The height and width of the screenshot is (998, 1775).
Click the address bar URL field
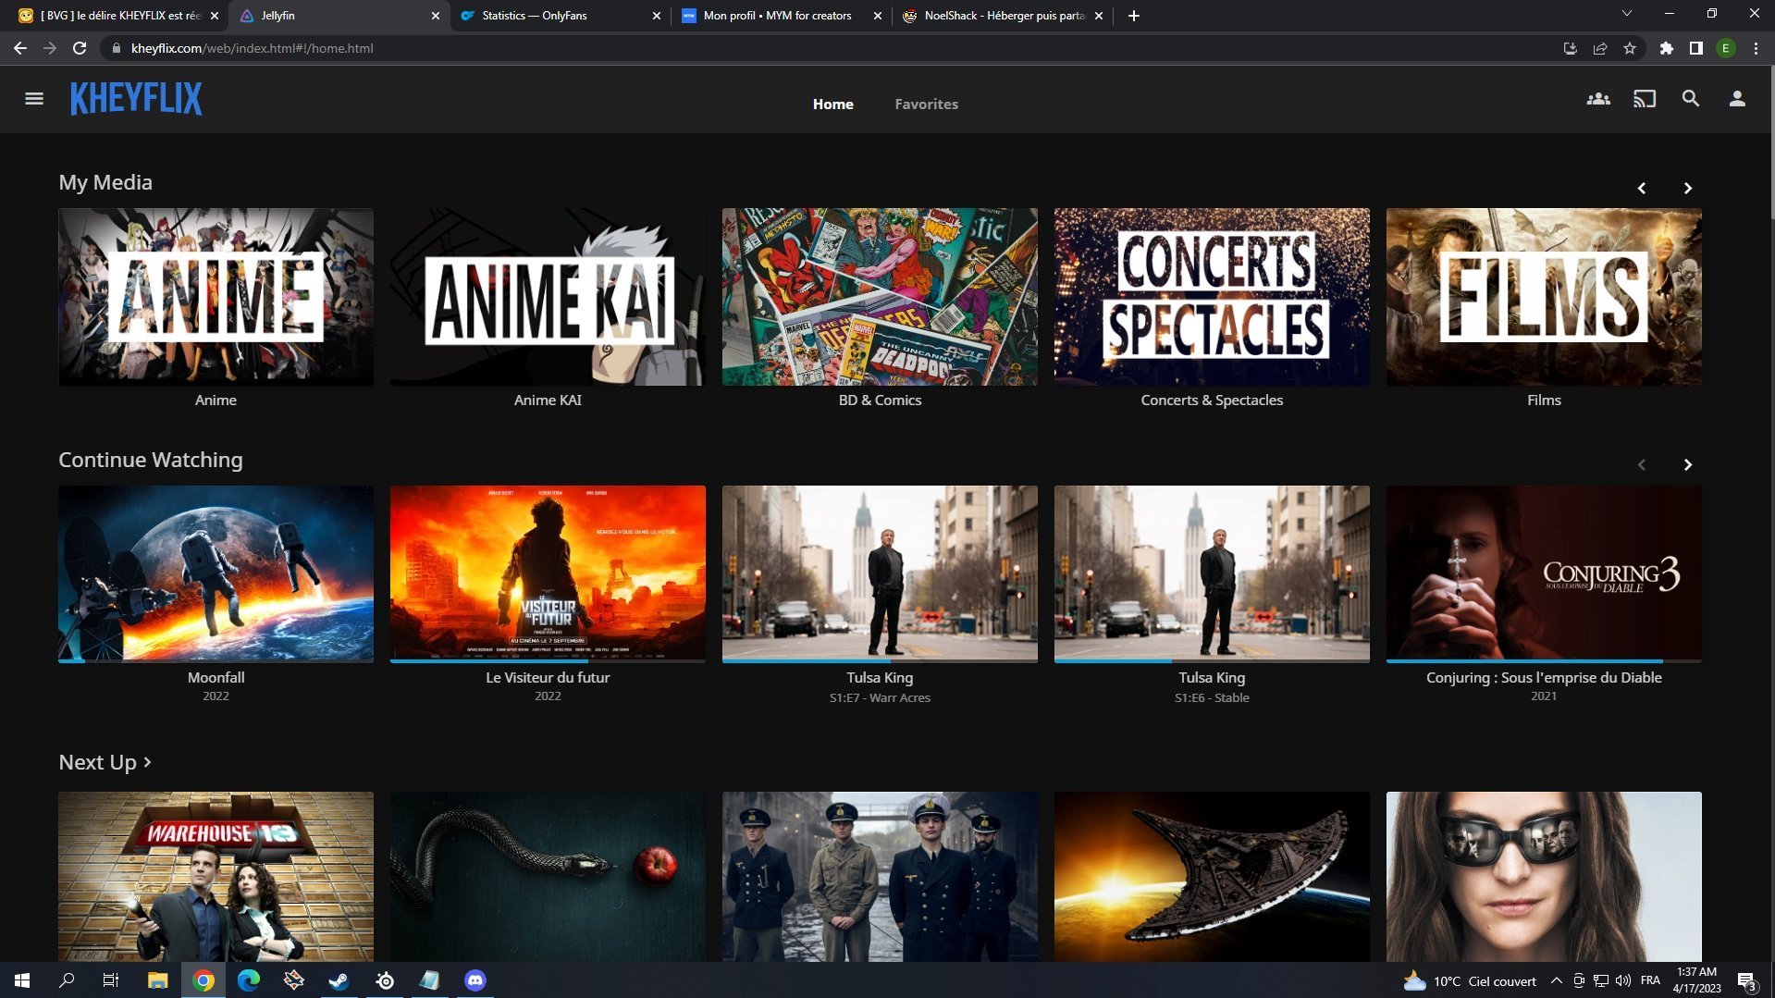pos(832,48)
